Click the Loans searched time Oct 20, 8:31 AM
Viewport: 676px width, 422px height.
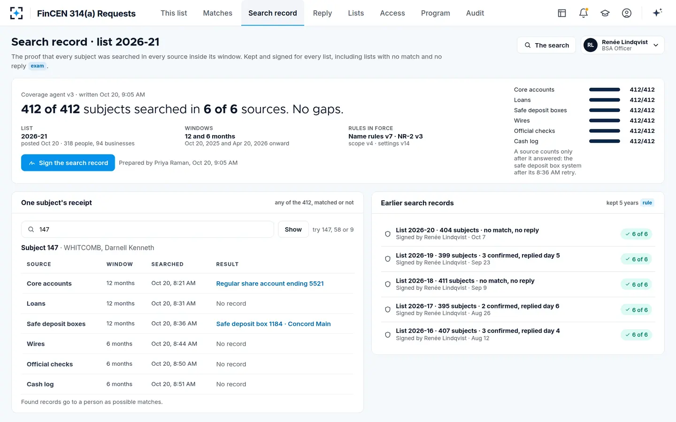tap(173, 304)
